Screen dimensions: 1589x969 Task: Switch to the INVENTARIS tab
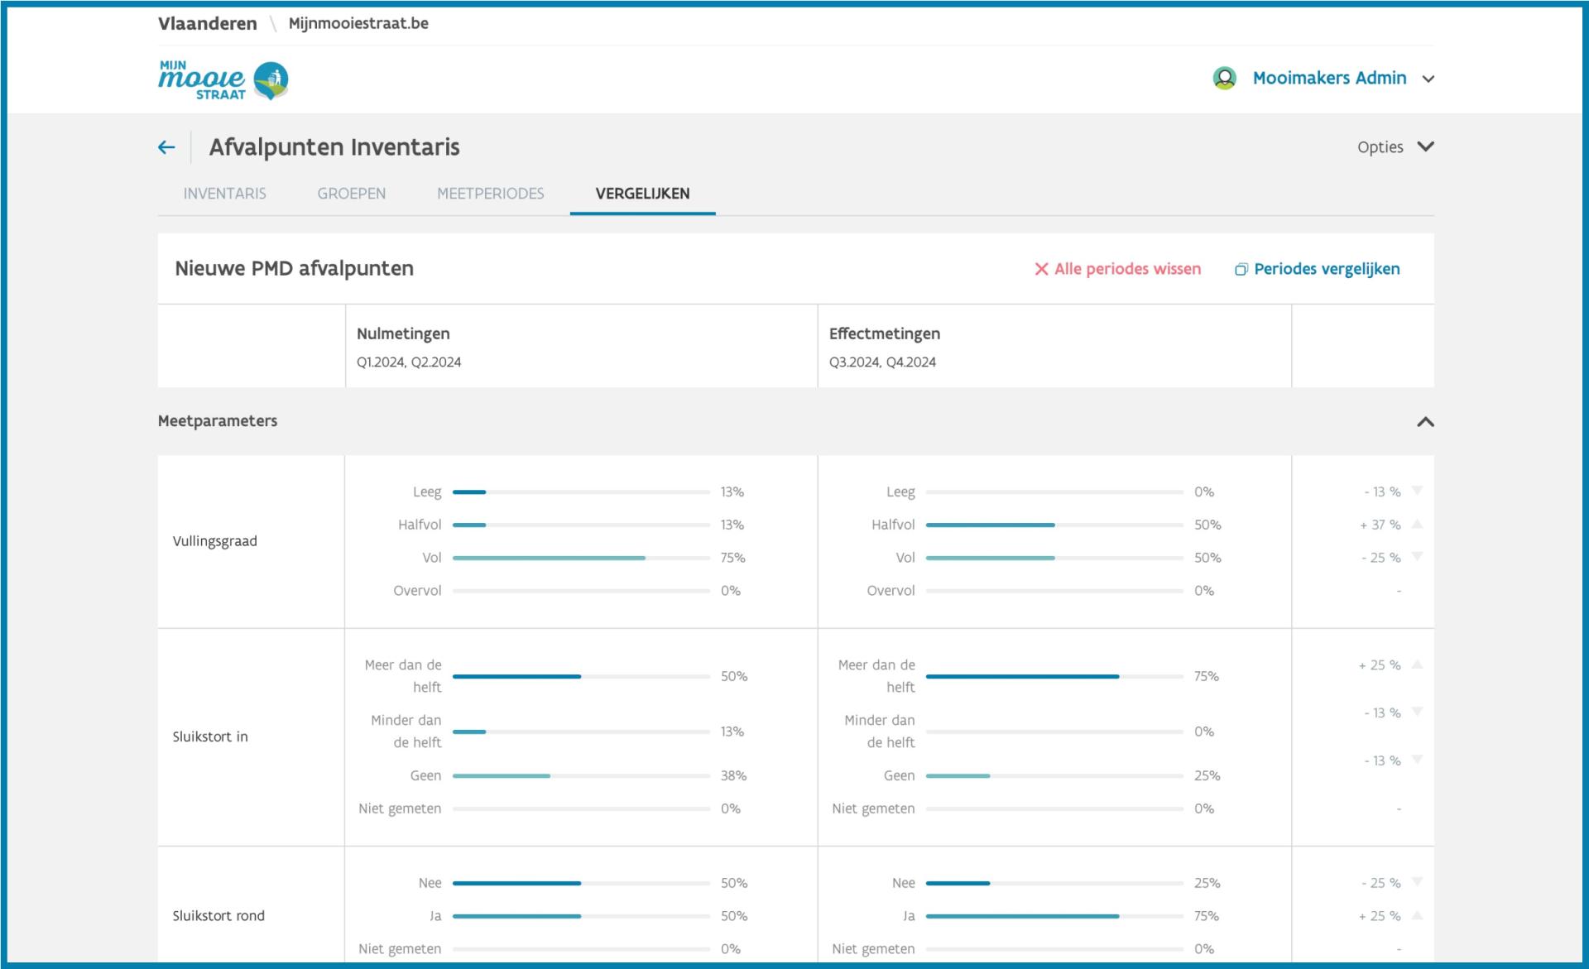(225, 194)
